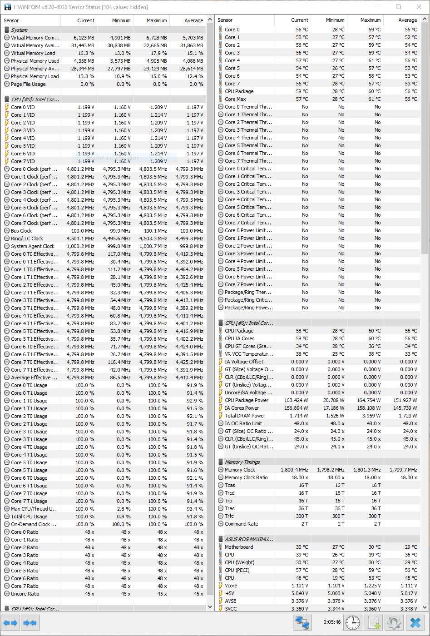The width and height of the screenshot is (430, 636).
Task: Select the Trfc timing row
Action: 318,516
